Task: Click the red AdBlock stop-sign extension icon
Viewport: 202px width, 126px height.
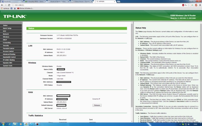Action: 183,5
